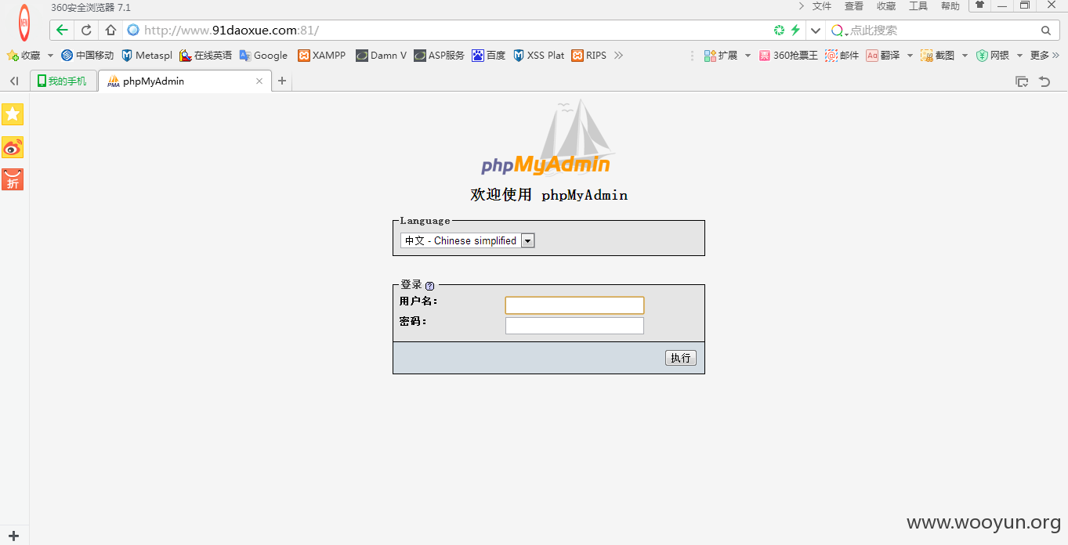Screen dimensions: 1068x545
Task: Switch to the 我的手机 tab
Action: click(63, 81)
